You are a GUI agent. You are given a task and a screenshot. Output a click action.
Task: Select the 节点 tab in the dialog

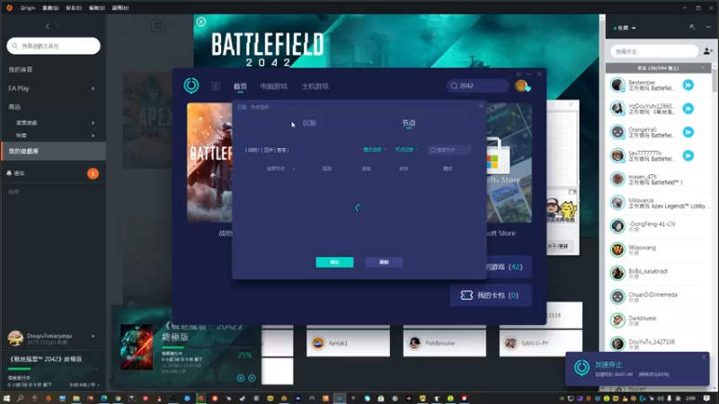(x=409, y=123)
